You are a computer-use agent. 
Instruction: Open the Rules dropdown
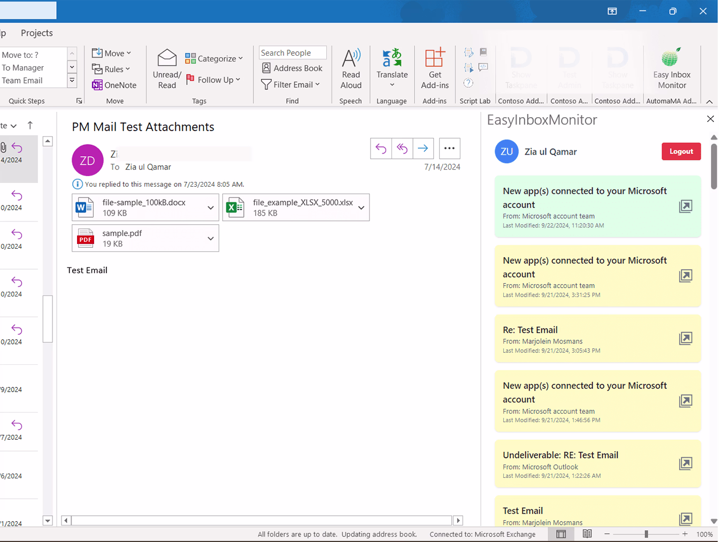point(111,69)
